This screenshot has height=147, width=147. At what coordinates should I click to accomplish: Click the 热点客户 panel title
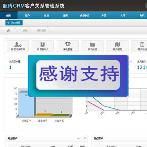coord(98,139)
